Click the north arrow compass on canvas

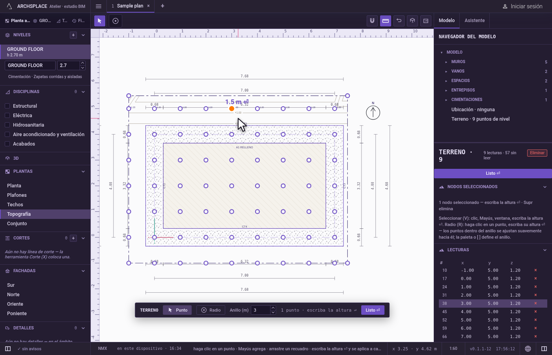373,112
